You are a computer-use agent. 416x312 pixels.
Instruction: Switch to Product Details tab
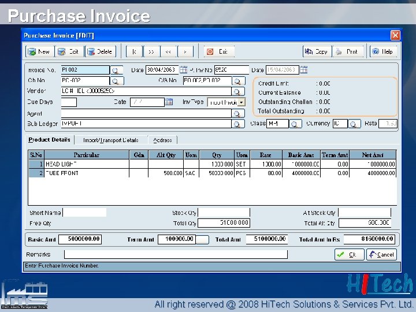tap(49, 140)
